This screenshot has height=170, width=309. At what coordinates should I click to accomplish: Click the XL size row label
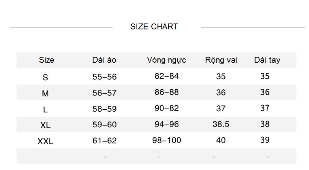(45, 125)
